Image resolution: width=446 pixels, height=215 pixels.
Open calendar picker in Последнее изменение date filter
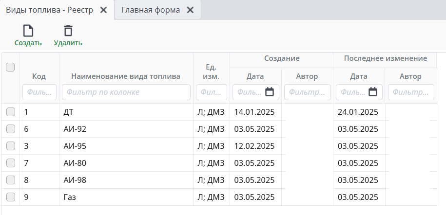(373, 92)
